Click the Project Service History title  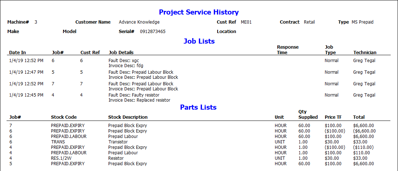[x=199, y=12]
